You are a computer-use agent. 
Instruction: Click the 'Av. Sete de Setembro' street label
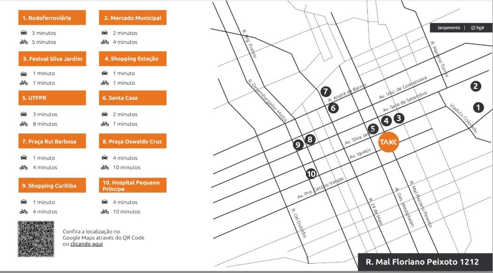point(405,102)
